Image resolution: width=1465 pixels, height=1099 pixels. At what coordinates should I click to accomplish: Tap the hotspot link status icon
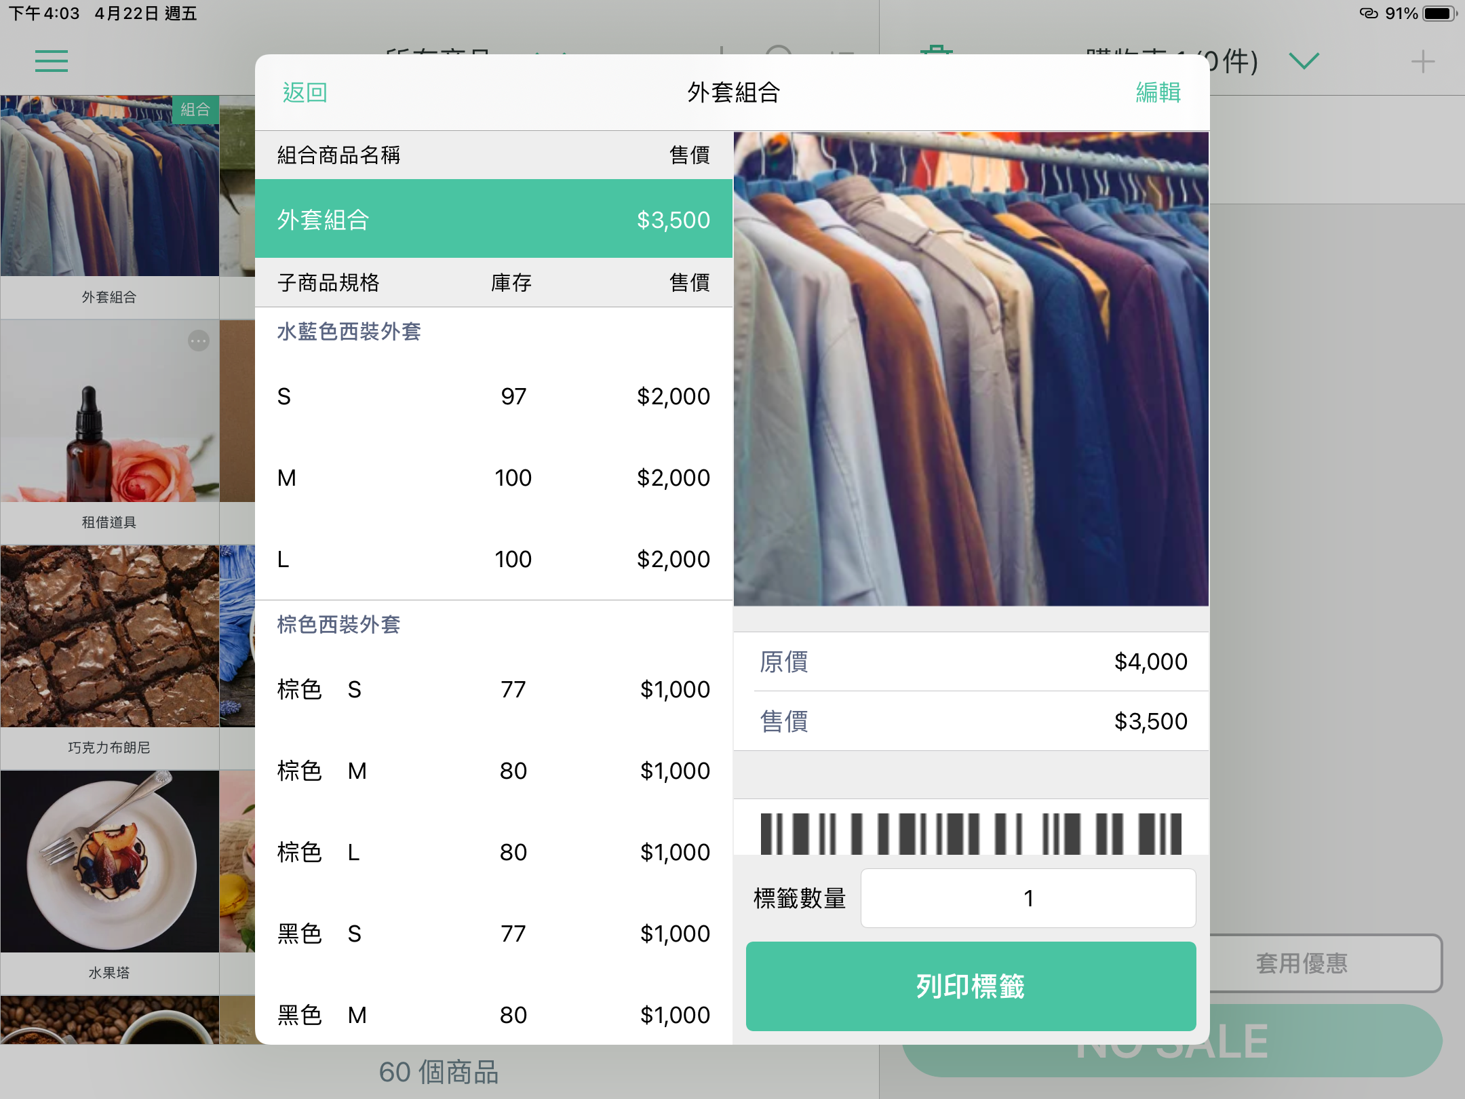point(1369,13)
